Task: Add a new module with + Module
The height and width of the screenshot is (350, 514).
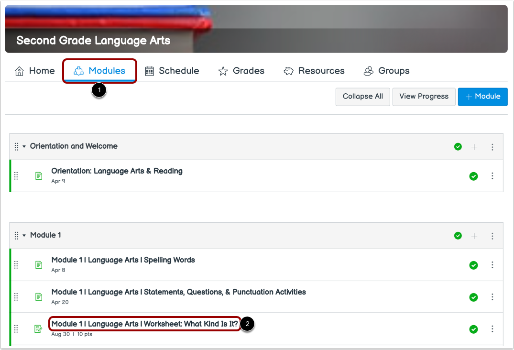Action: coord(482,97)
